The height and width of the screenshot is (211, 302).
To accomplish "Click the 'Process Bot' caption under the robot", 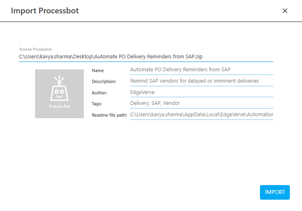I will pyautogui.click(x=59, y=106).
